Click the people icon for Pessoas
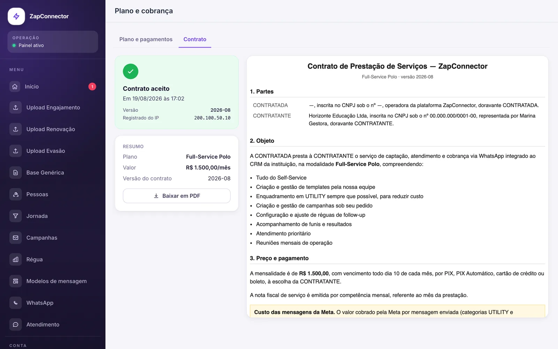558x349 pixels. click(x=16, y=194)
